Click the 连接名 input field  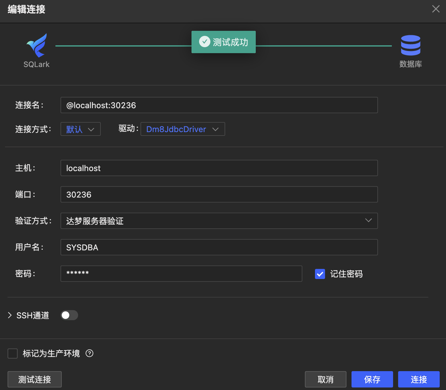219,105
